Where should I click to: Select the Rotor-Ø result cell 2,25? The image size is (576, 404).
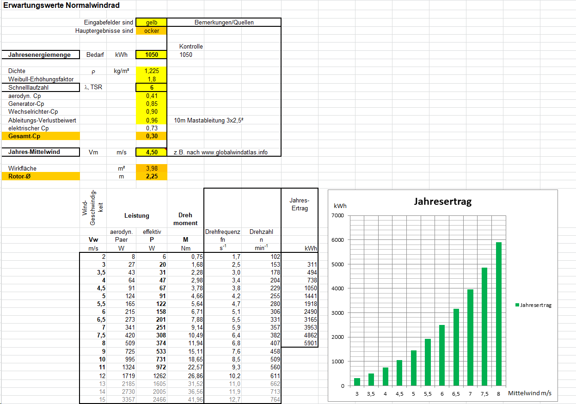151,176
